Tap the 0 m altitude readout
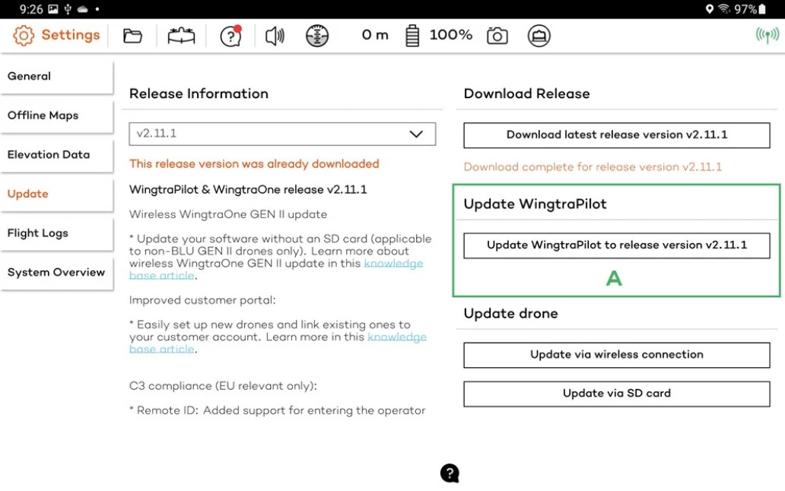The image size is (785, 491). point(375,35)
